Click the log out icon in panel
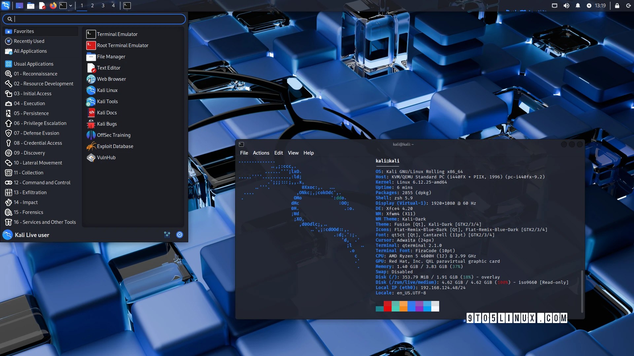The width and height of the screenshot is (634, 356). click(628, 6)
